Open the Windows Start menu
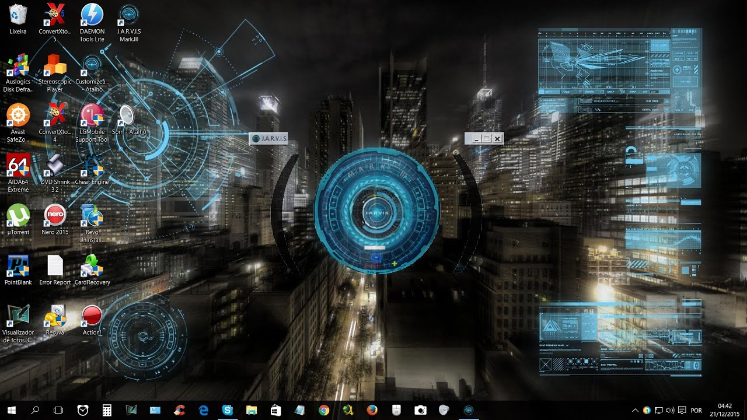The image size is (747, 420). tap(11, 410)
